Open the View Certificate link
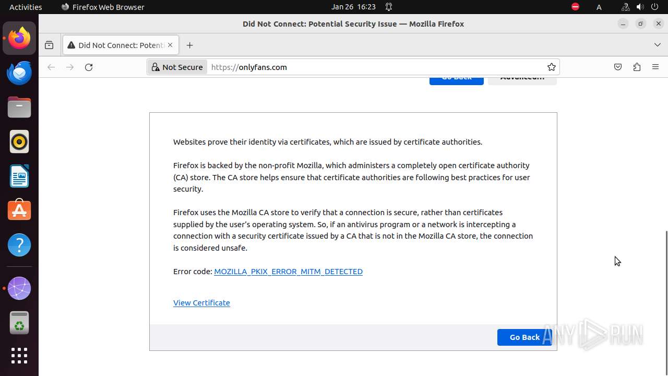This screenshot has height=376, width=668. click(201, 303)
